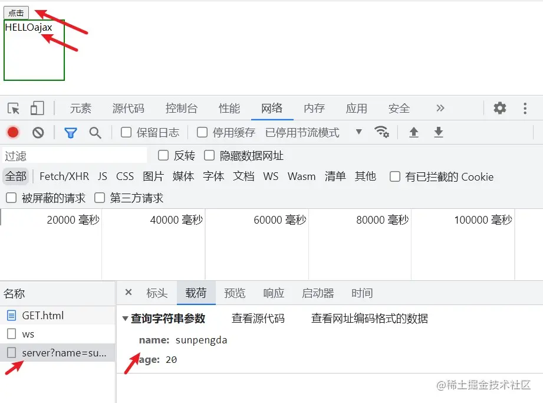
Task: Select the 网络 tab
Action: coord(272,109)
